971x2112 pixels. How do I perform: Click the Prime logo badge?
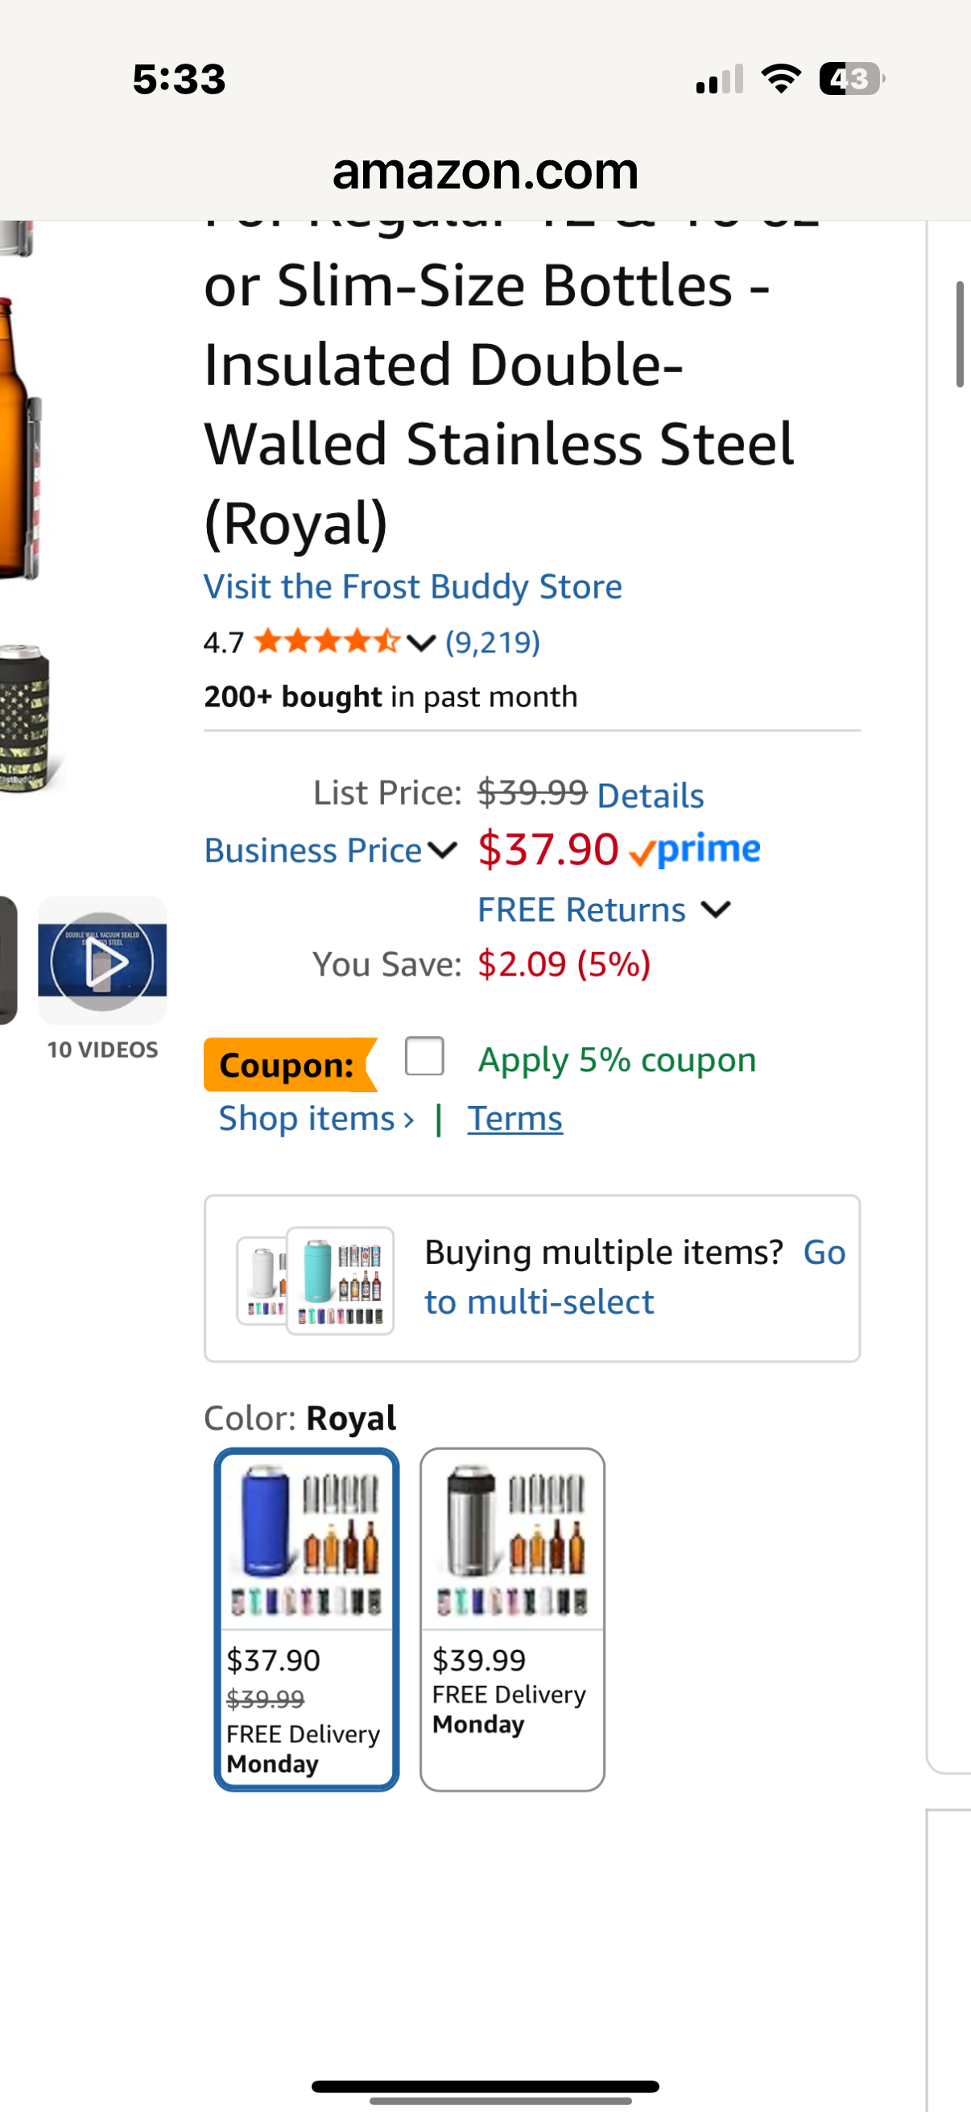tap(695, 851)
